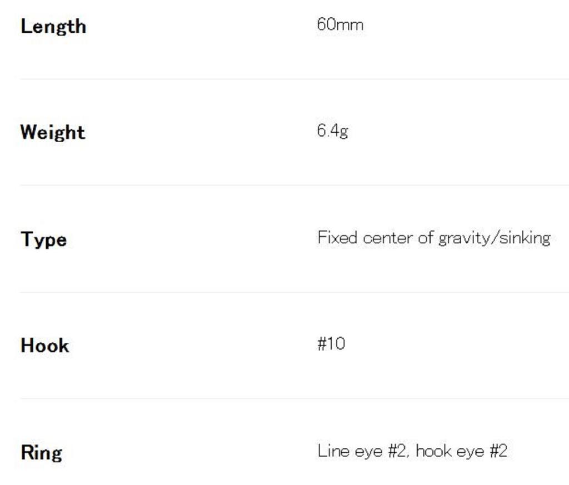Click the divider line below Hook row
The height and width of the screenshot is (485, 569).
tap(295, 398)
